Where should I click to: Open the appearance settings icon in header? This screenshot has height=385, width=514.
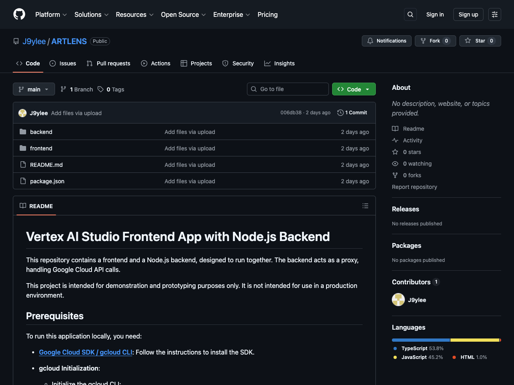click(x=495, y=14)
